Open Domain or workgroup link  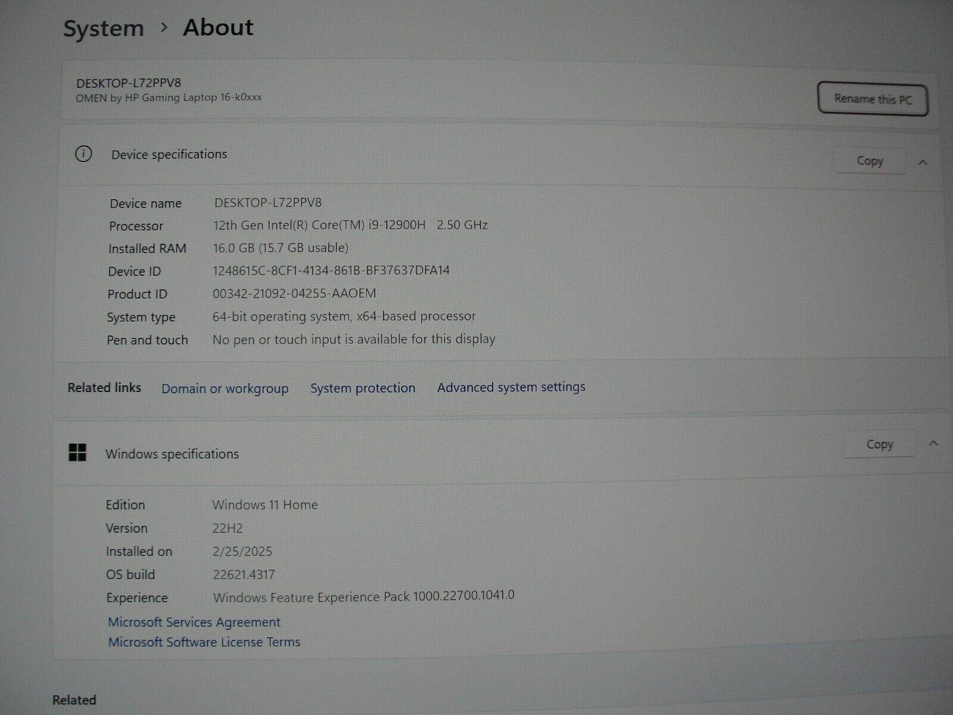tap(225, 388)
